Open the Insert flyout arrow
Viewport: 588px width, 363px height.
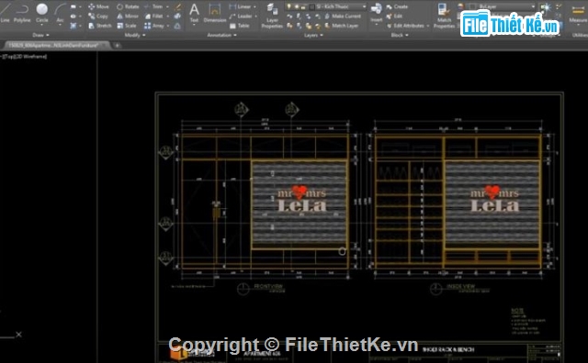pos(376,26)
